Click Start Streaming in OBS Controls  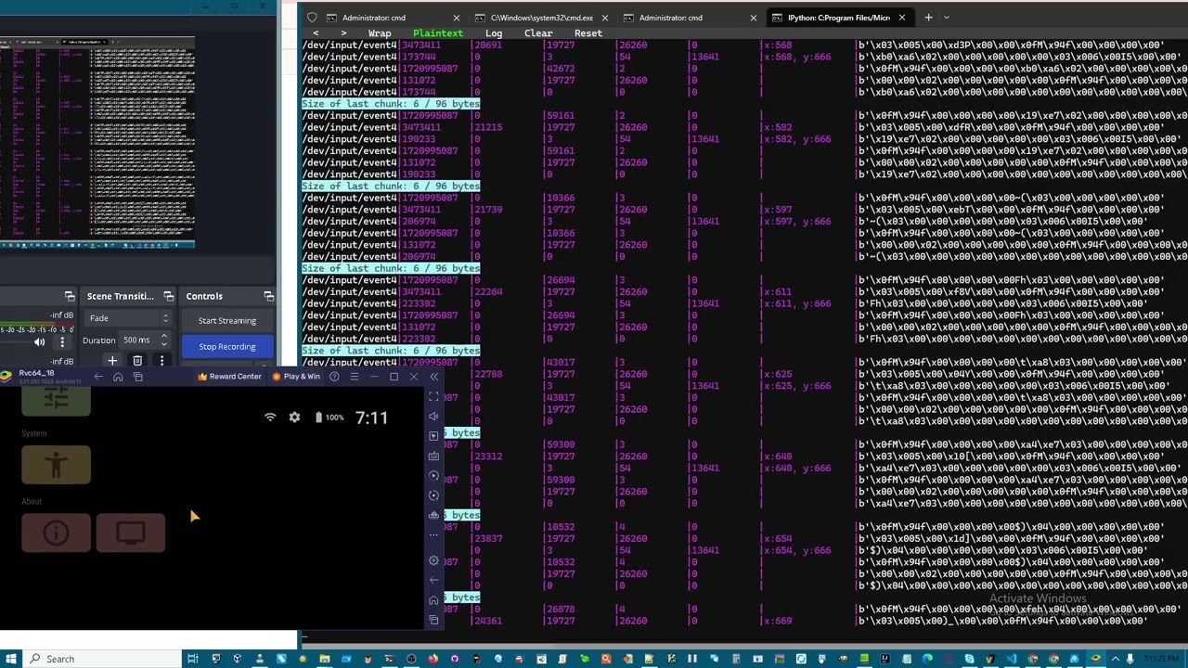[x=227, y=321]
